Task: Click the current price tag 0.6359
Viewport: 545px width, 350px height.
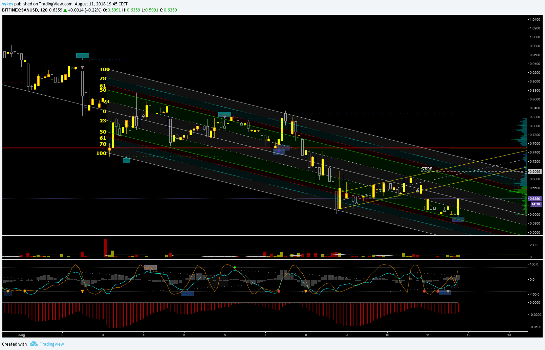Action: [535, 199]
